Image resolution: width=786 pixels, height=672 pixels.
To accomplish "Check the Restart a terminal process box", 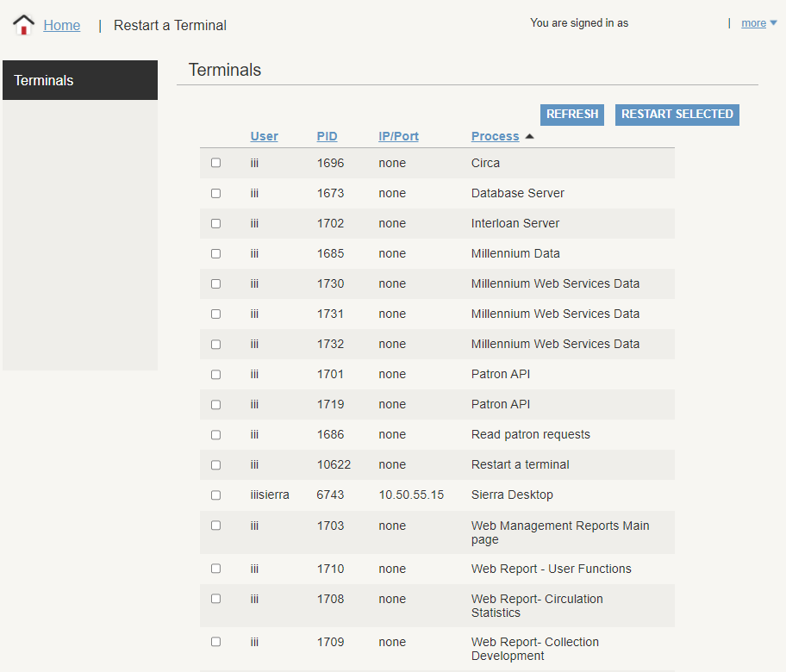I will (215, 464).
